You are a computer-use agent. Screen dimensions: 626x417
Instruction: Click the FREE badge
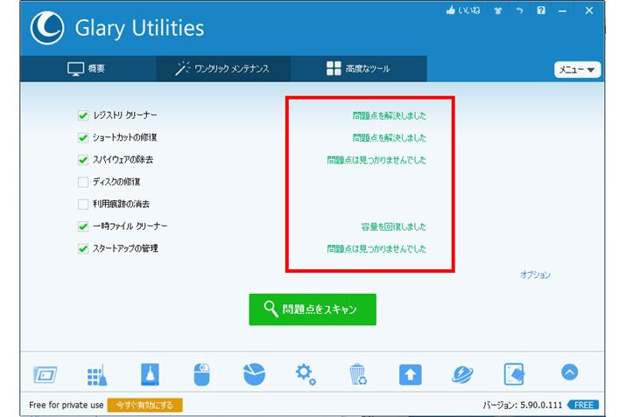pyautogui.click(x=583, y=405)
